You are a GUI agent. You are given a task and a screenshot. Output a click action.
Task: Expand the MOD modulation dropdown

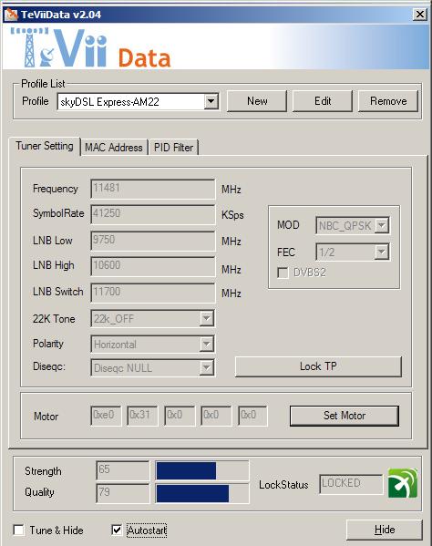382,226
